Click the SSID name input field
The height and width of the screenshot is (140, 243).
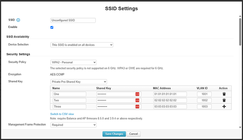click(x=73, y=20)
